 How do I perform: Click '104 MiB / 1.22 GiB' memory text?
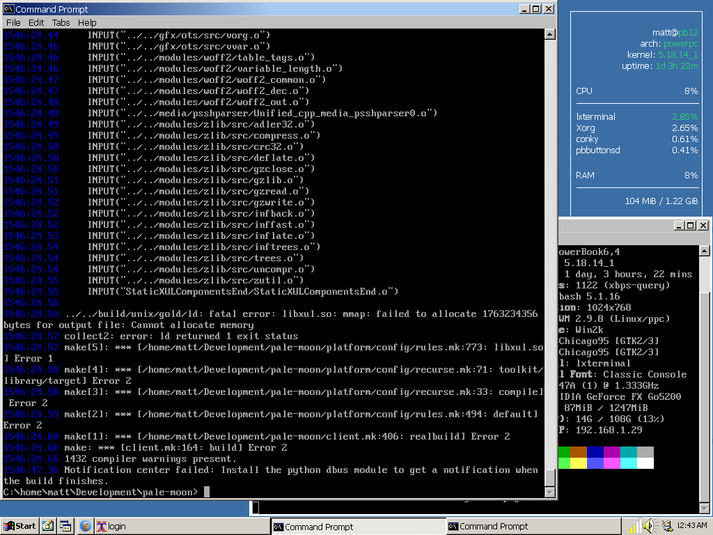tap(661, 201)
